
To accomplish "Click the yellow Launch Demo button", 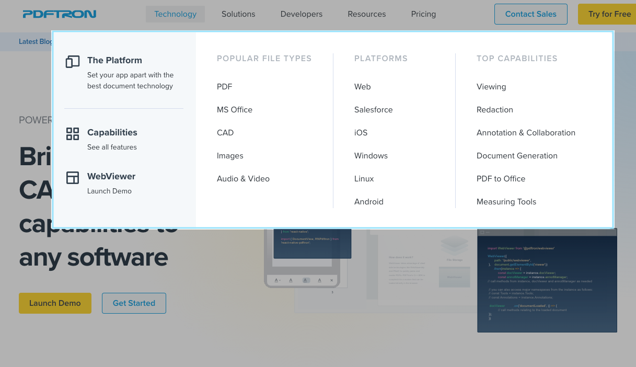I will click(x=55, y=303).
